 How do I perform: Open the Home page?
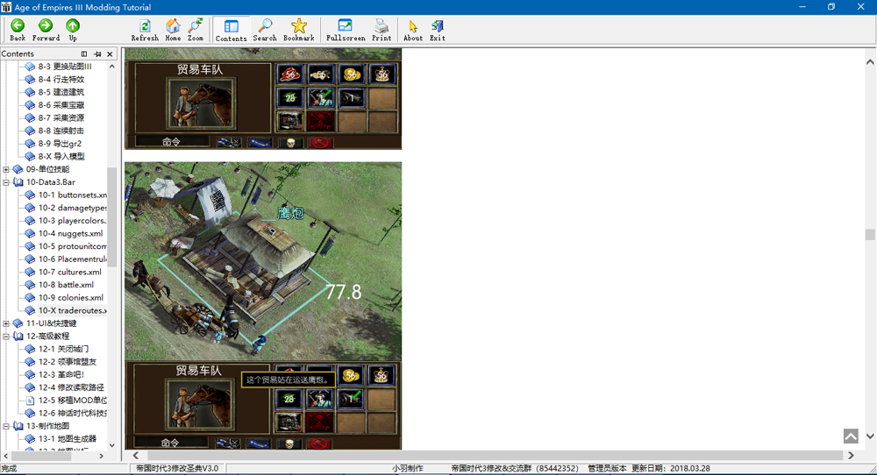173,30
